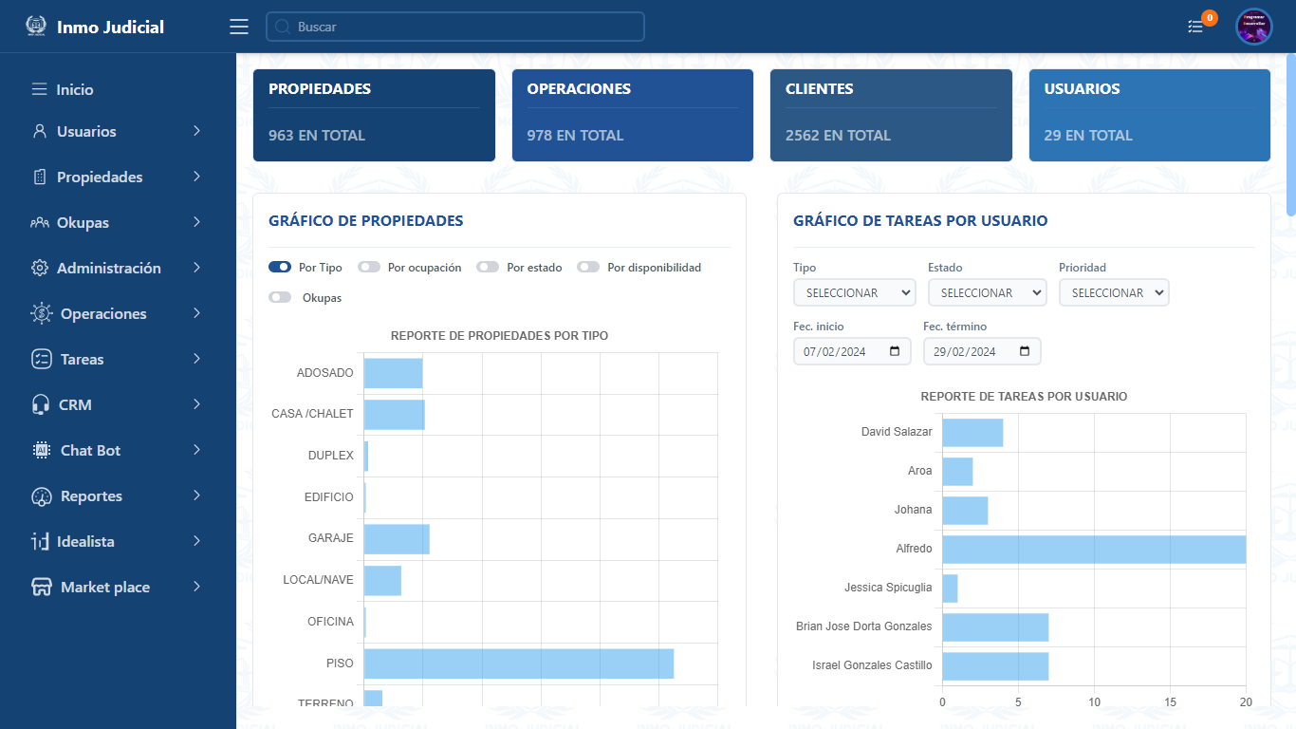Image resolution: width=1296 pixels, height=729 pixels.
Task: Click the Inicio menu lines icon
Action: click(39, 89)
